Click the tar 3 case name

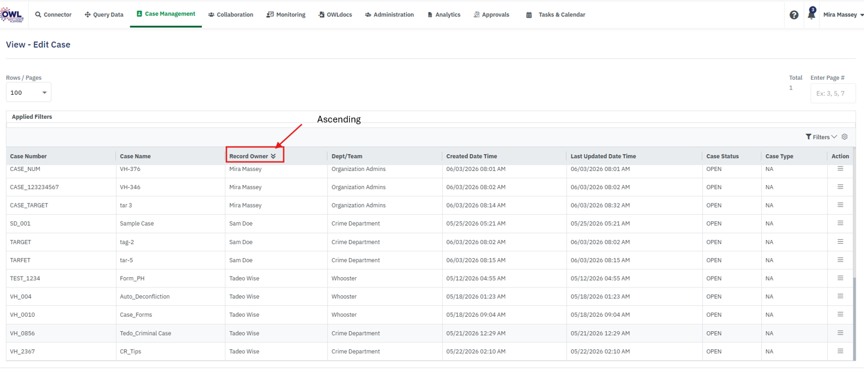pyautogui.click(x=126, y=205)
